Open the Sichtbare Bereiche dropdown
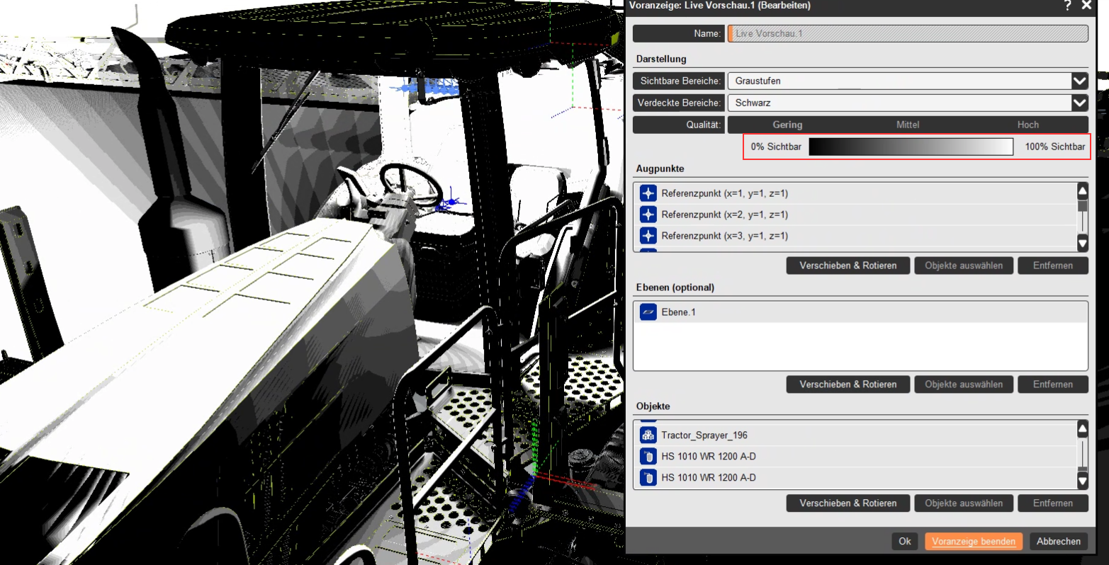The height and width of the screenshot is (565, 1109). pyautogui.click(x=1079, y=81)
